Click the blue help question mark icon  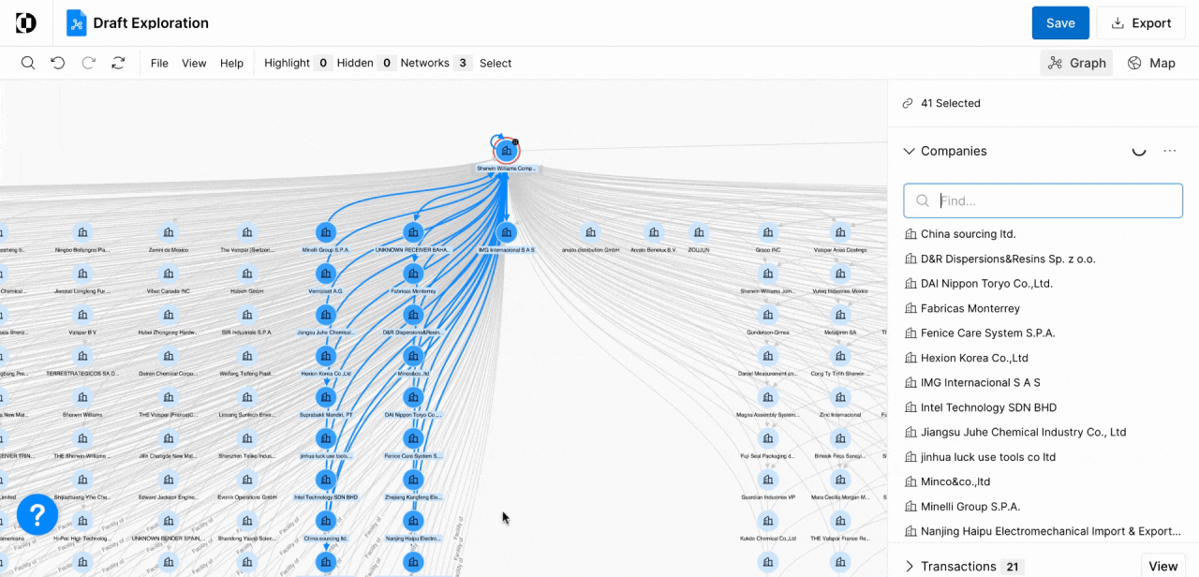pyautogui.click(x=37, y=514)
